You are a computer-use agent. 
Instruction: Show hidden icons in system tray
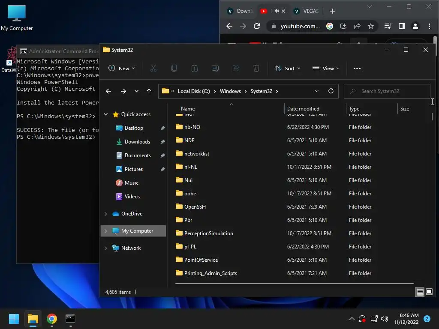352,319
